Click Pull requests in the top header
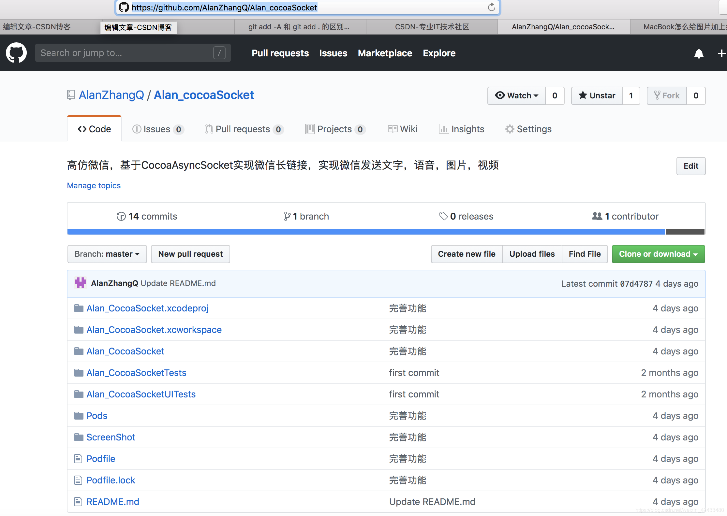 [280, 53]
